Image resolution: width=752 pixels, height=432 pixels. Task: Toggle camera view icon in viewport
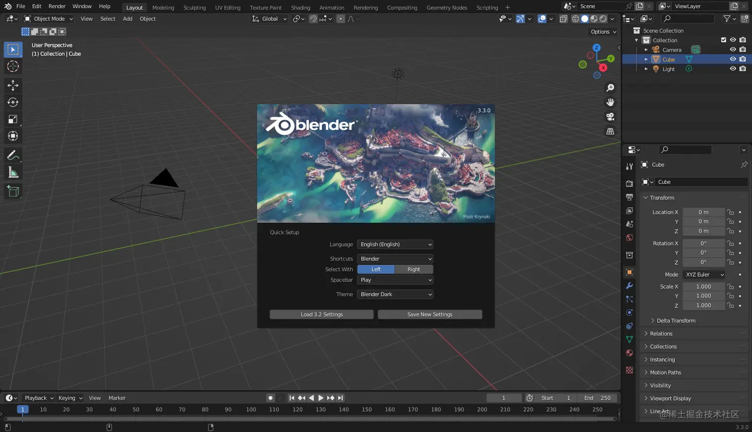coord(610,117)
